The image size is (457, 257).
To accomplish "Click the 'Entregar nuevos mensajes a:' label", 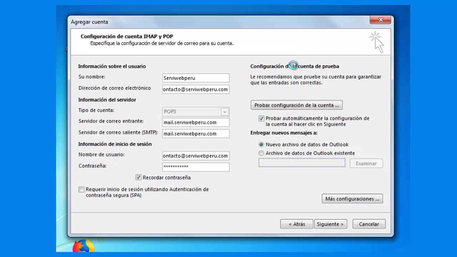I will coord(284,133).
